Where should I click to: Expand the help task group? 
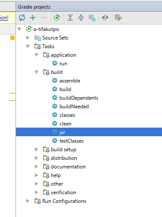click(37, 175)
